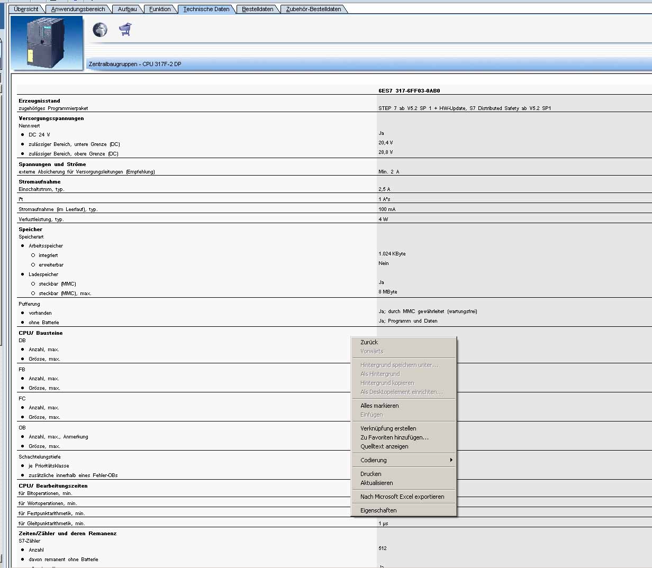Click the Ladespeicher row label
The image size is (652, 568).
click(x=43, y=274)
